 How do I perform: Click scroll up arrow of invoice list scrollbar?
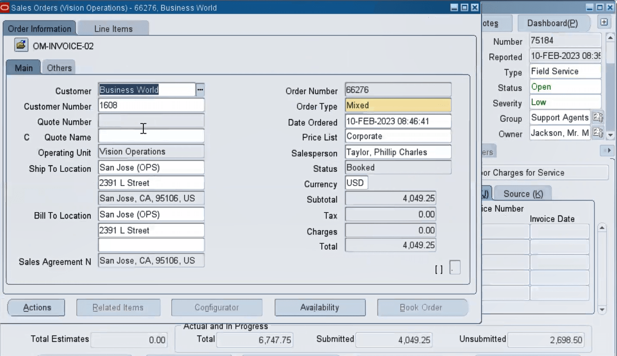(602, 227)
